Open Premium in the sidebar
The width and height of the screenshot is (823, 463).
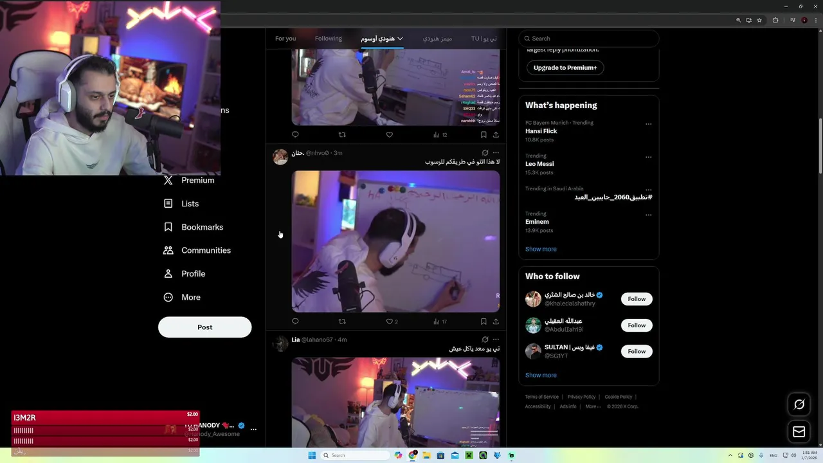(x=189, y=180)
